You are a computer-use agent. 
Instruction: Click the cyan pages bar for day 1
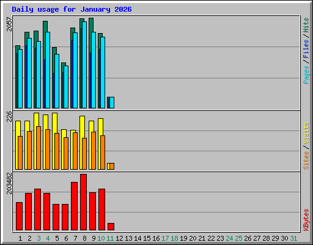pos(20,78)
